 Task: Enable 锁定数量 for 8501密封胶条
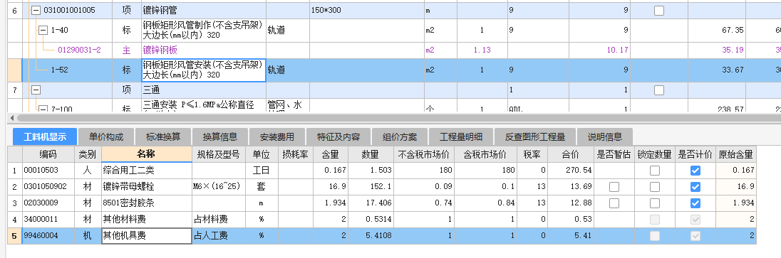(654, 203)
